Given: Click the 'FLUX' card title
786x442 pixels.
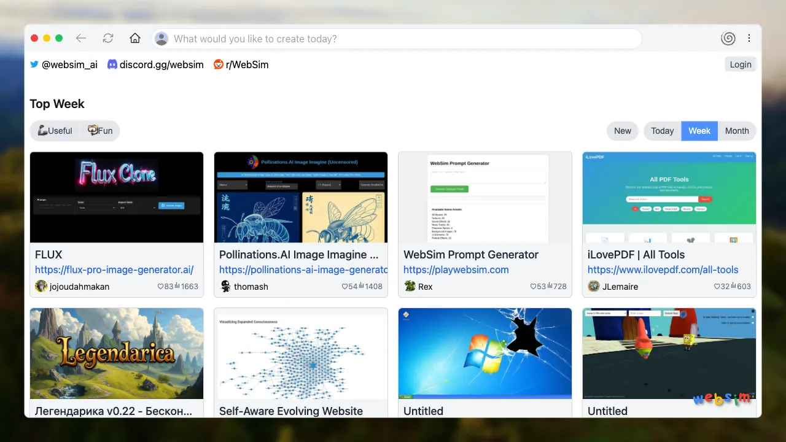Looking at the screenshot, I should pos(49,254).
